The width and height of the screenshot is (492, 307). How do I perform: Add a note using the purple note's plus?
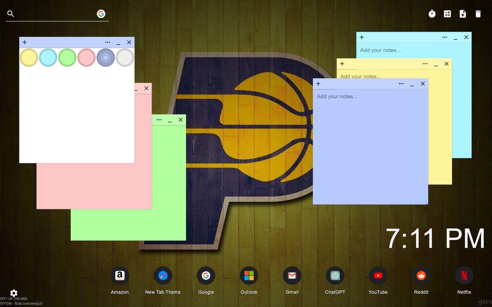coord(318,84)
